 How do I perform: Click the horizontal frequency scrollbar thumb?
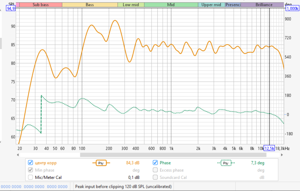tap(173, 155)
